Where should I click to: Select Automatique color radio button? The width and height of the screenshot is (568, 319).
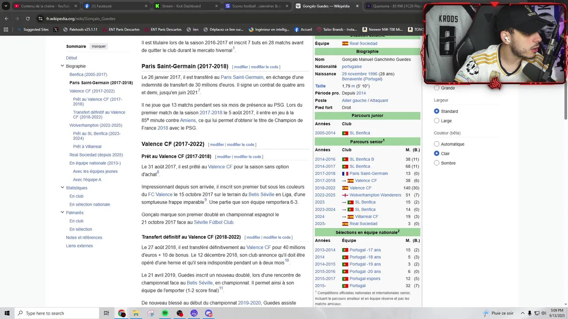tap(437, 144)
